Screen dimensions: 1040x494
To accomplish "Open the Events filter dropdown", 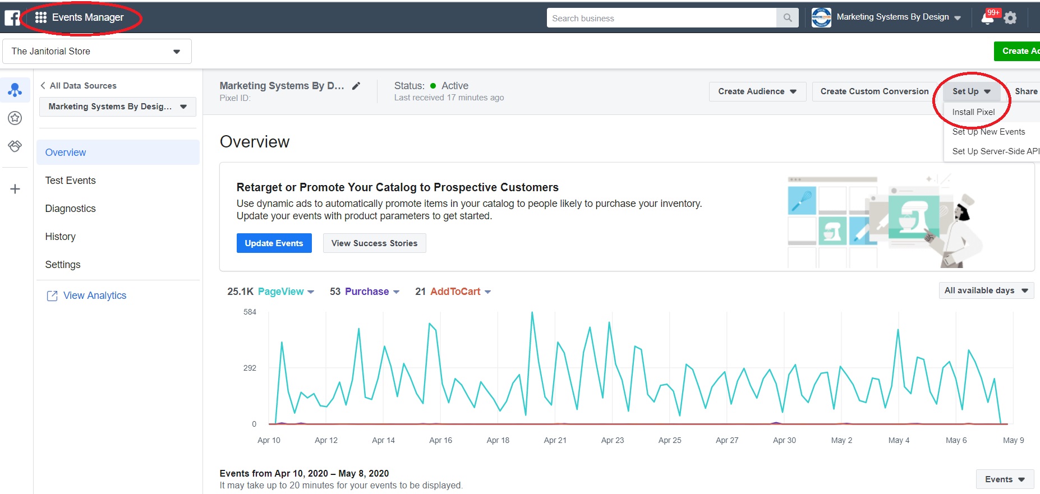I will pos(1005,479).
